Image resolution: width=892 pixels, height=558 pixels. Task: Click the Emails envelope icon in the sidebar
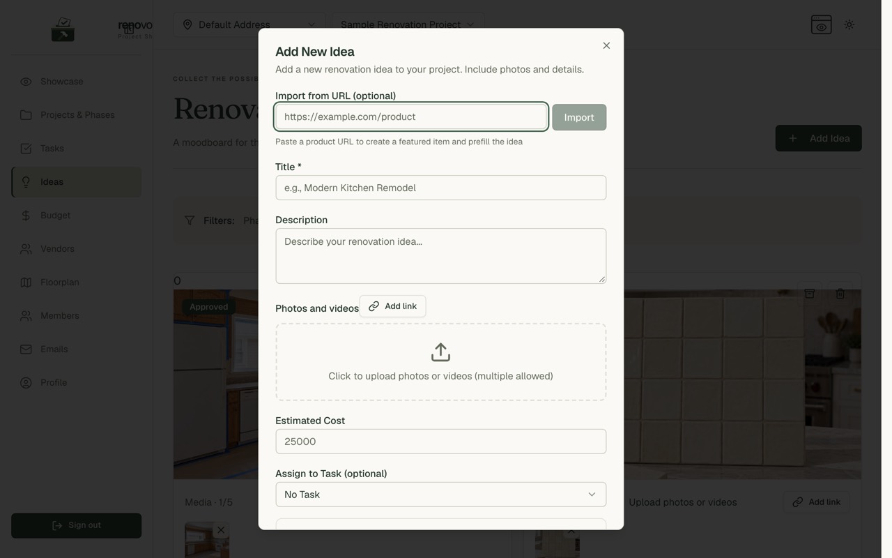[26, 349]
